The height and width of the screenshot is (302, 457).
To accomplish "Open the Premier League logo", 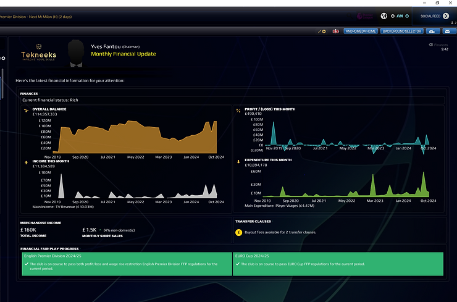I will pyautogui.click(x=365, y=16).
